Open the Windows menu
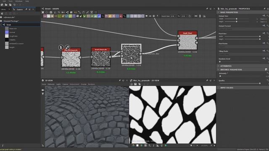 pos(18,1)
